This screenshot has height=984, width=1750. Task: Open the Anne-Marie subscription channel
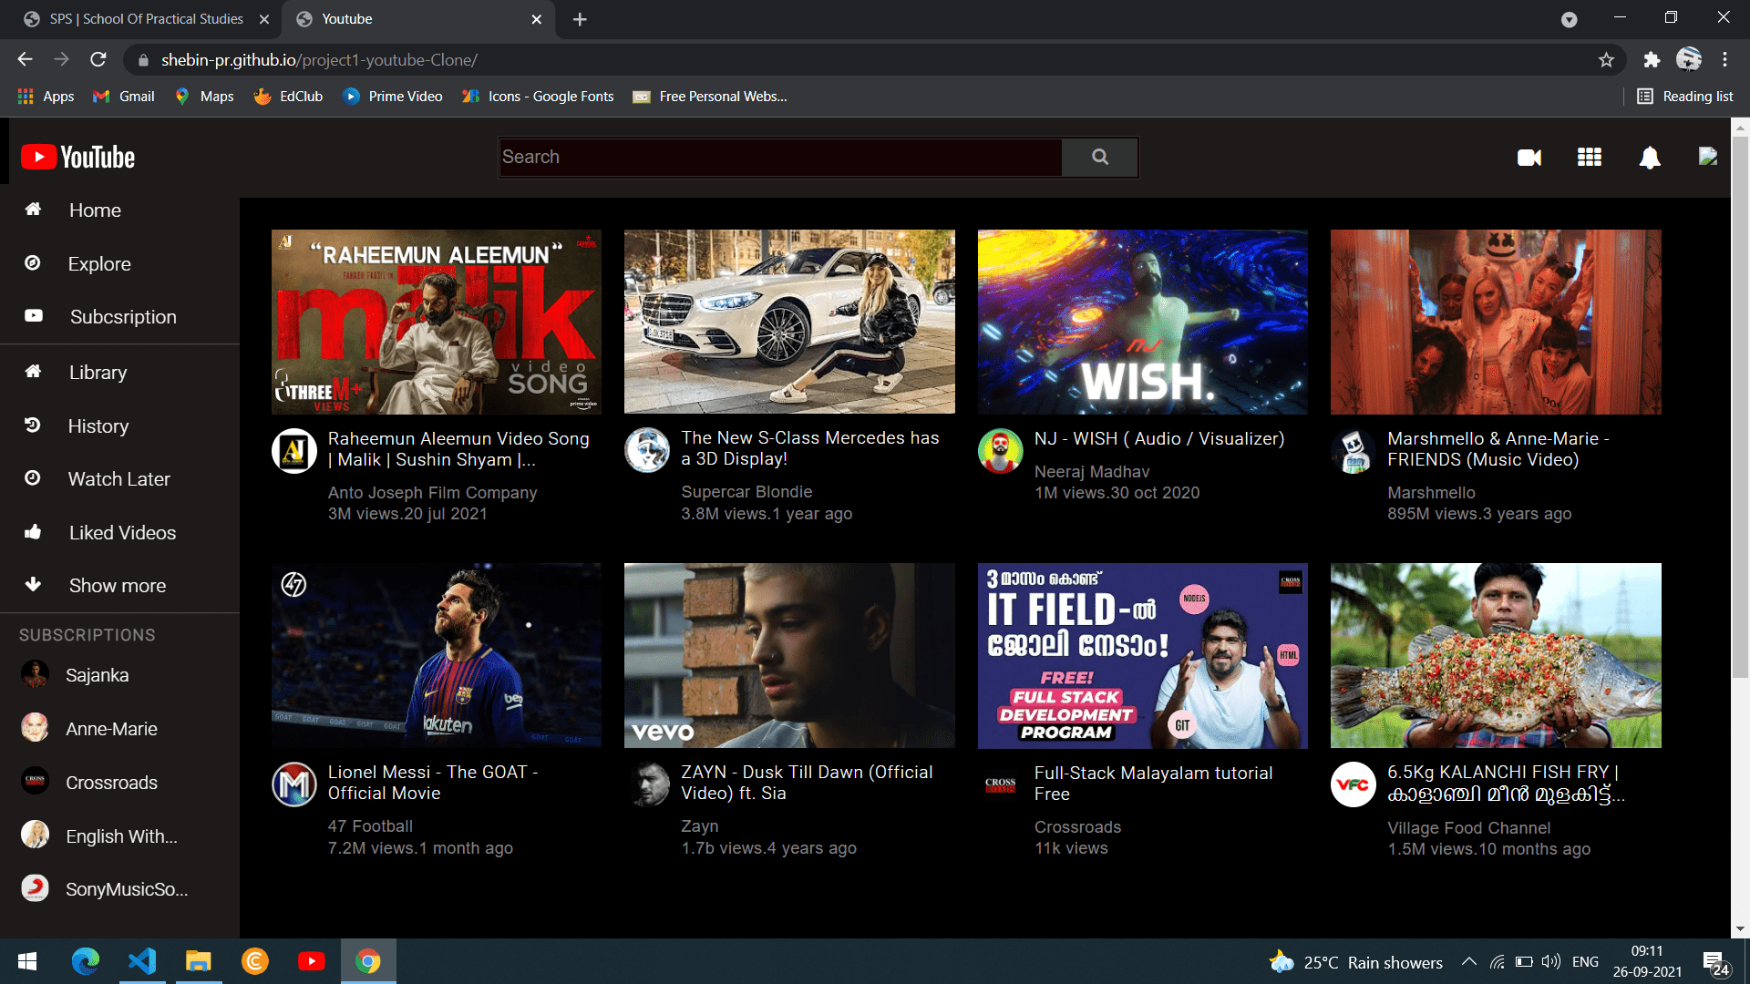click(110, 728)
